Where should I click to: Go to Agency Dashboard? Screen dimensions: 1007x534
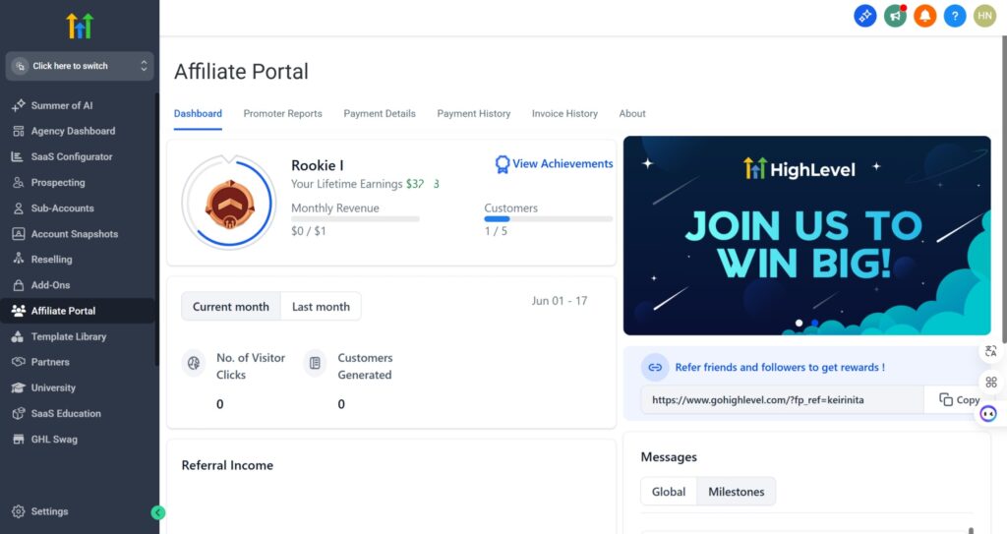pyautogui.click(x=73, y=131)
